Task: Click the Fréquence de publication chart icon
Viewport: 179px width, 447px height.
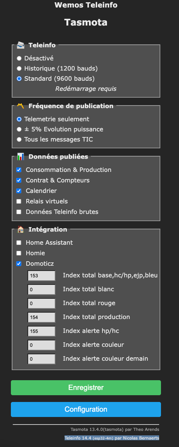Action: [21, 106]
